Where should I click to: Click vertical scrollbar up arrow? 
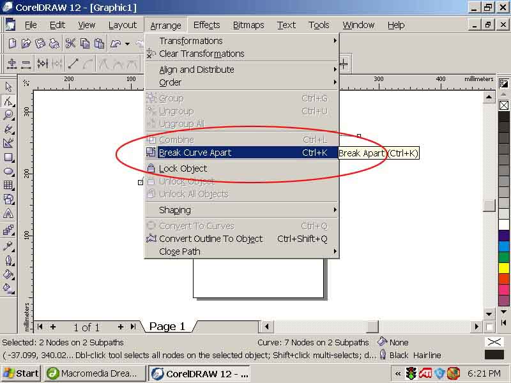click(x=489, y=97)
